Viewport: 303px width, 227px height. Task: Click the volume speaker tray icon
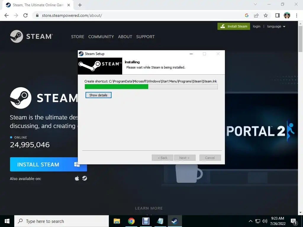(265, 221)
